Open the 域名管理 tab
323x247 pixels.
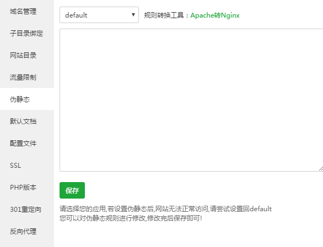pos(27,12)
